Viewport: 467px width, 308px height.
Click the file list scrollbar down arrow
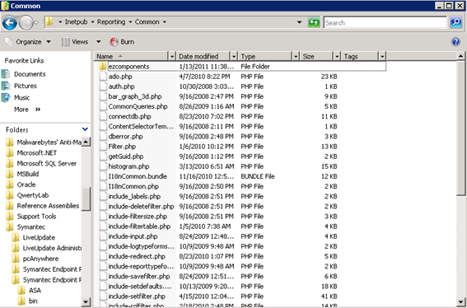pyautogui.click(x=460, y=301)
